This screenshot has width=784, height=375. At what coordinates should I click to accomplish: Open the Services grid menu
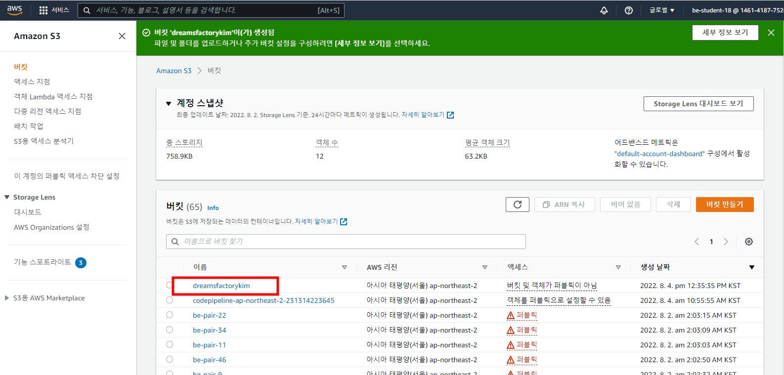pos(54,10)
